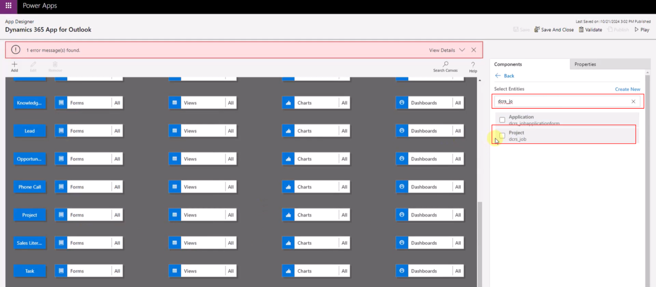Click the Sales Literature Views icon

pos(175,243)
